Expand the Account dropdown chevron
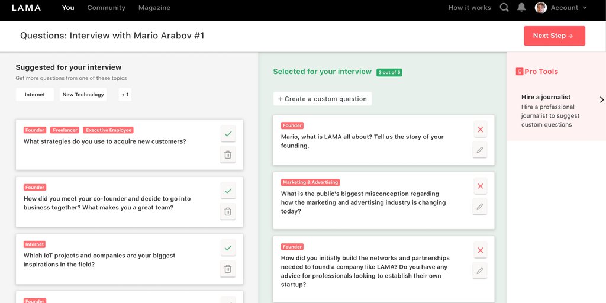606x303 pixels. [584, 8]
